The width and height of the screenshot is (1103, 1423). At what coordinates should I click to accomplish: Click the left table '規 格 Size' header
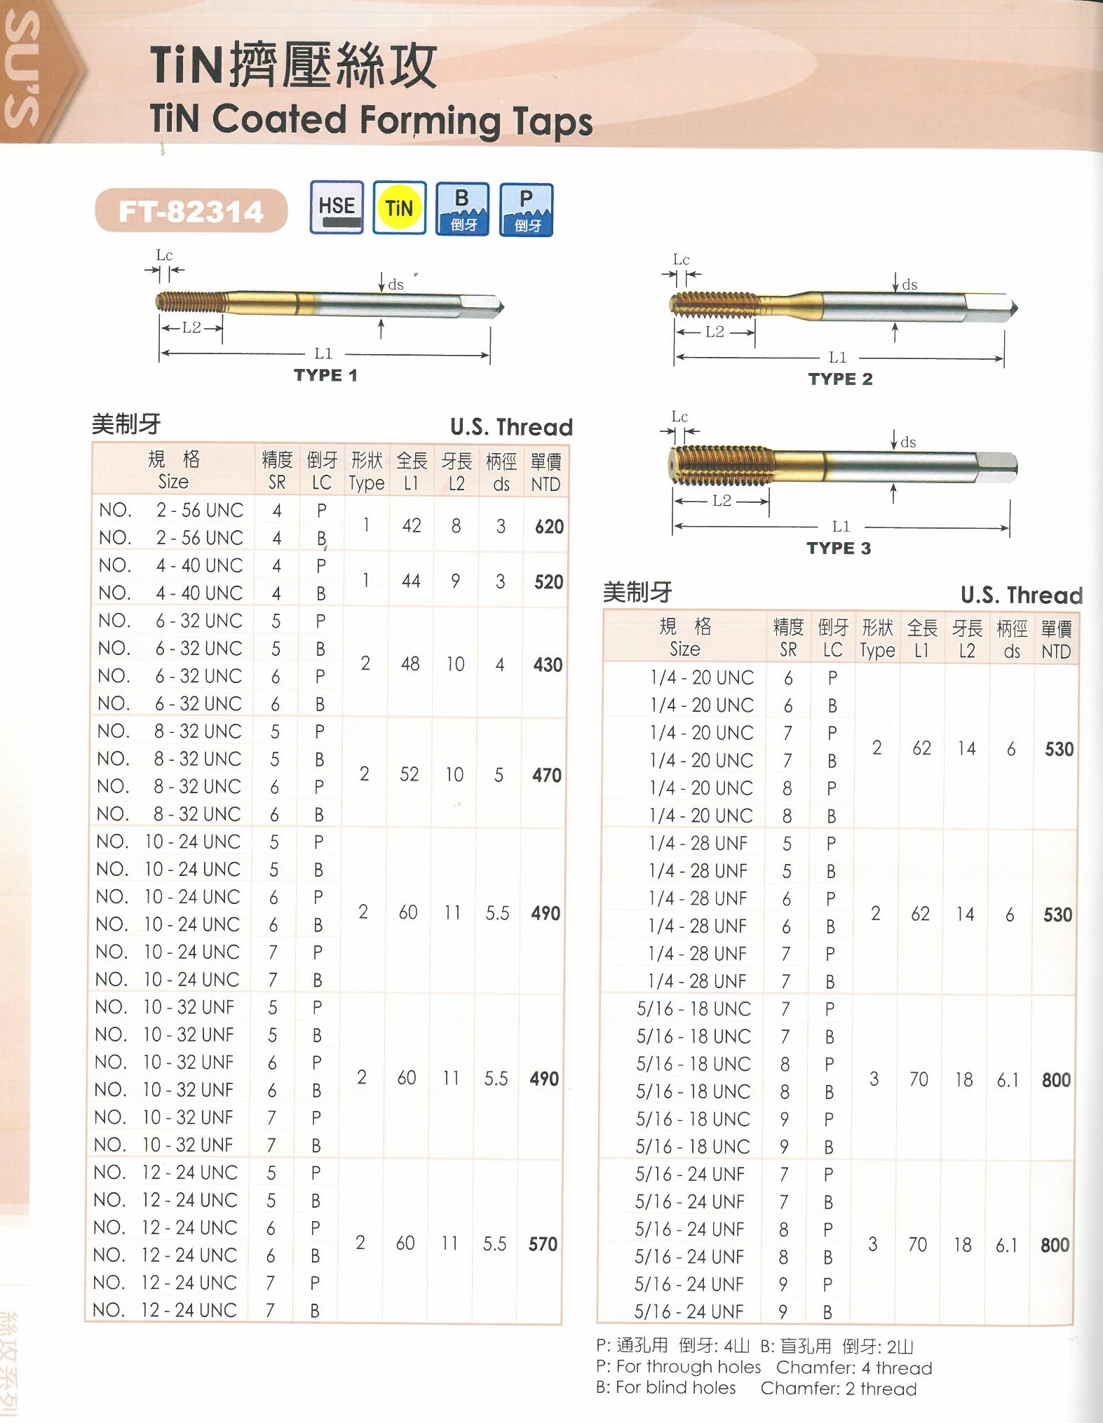(173, 470)
